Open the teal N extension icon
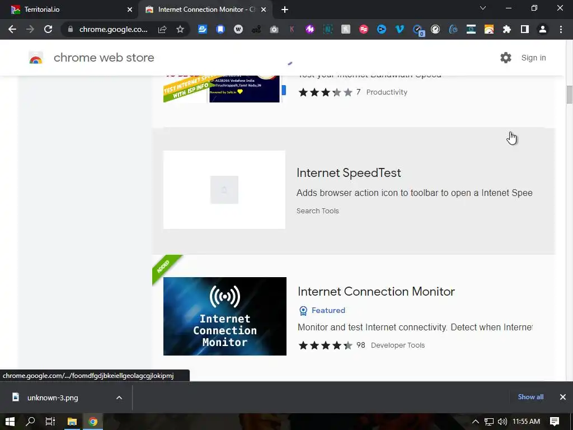 click(x=328, y=29)
